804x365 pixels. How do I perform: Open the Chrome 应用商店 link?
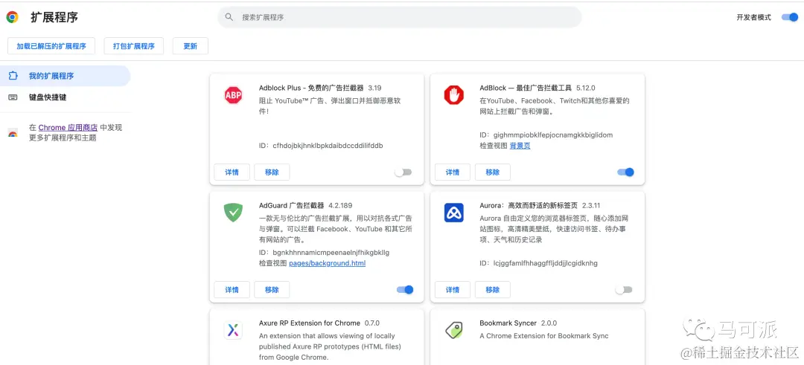68,127
